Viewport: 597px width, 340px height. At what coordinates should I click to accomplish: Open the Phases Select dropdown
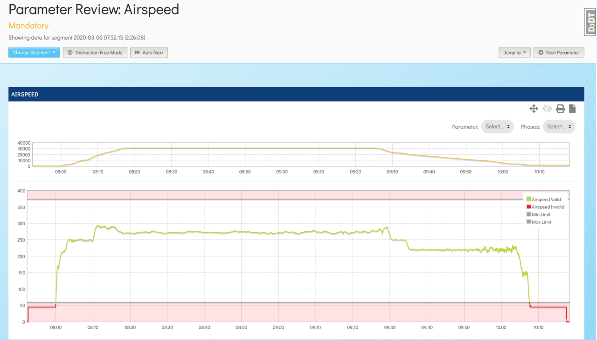[x=559, y=126]
